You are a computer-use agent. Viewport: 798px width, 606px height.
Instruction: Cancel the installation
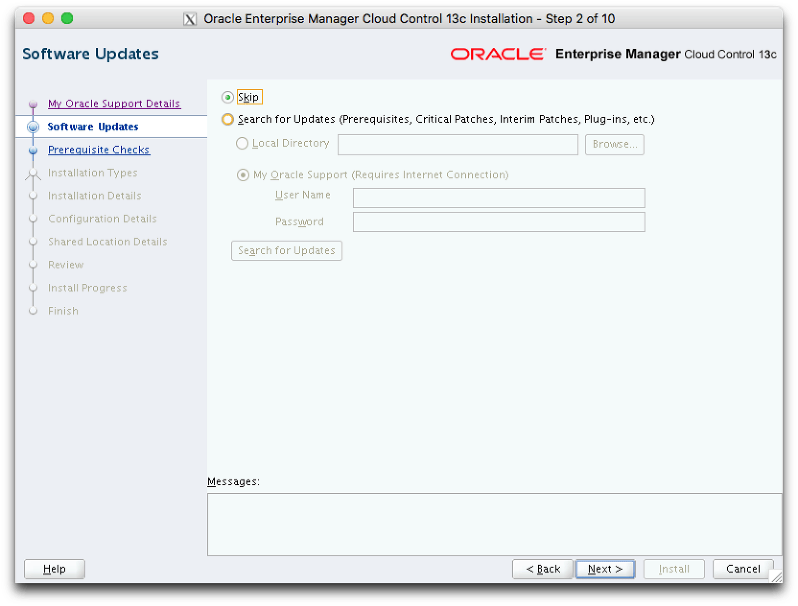743,569
